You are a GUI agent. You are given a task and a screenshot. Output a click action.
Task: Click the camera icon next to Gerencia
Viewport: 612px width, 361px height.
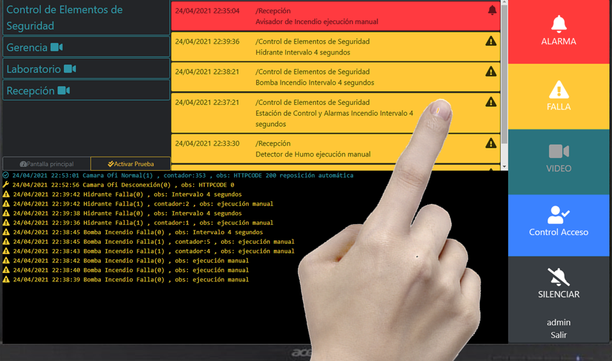tap(57, 47)
